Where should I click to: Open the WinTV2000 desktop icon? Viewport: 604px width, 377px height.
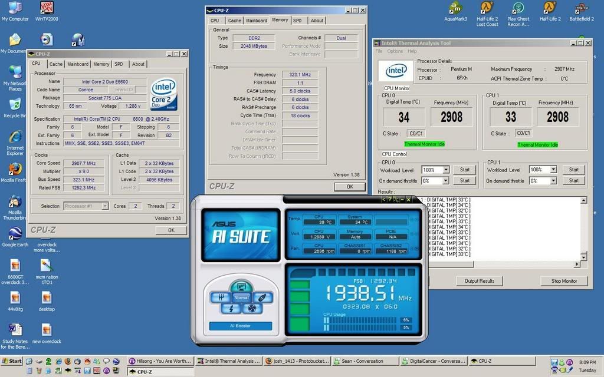[x=47, y=11]
